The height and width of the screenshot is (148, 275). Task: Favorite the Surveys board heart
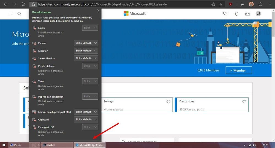click(168, 102)
